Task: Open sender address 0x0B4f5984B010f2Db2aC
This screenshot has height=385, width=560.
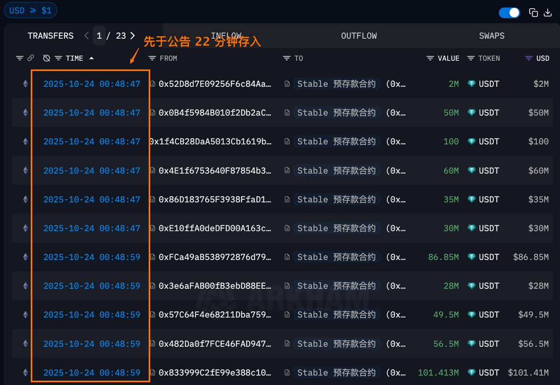Action: [x=215, y=113]
